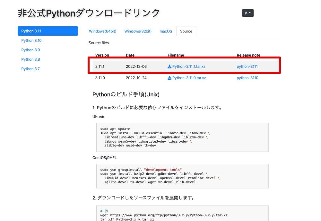Select Python 3.7 in the sidebar

(x=30, y=69)
